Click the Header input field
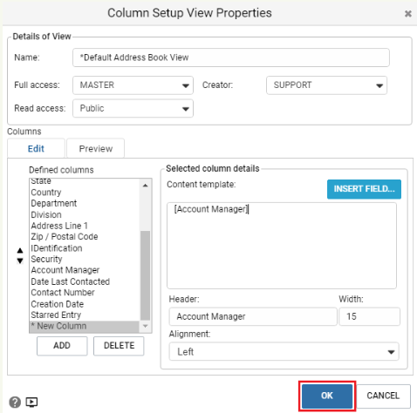This screenshot has height=413, width=417. point(253,316)
